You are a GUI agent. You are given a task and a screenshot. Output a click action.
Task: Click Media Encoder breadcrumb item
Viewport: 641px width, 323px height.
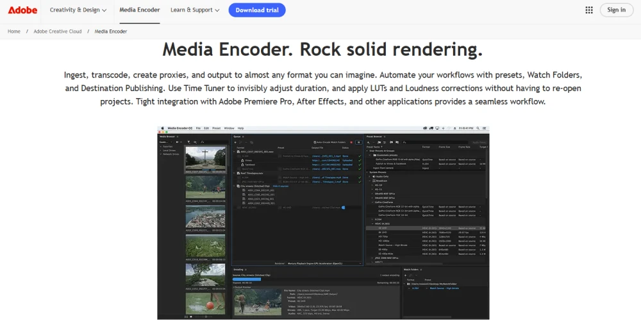(x=111, y=31)
